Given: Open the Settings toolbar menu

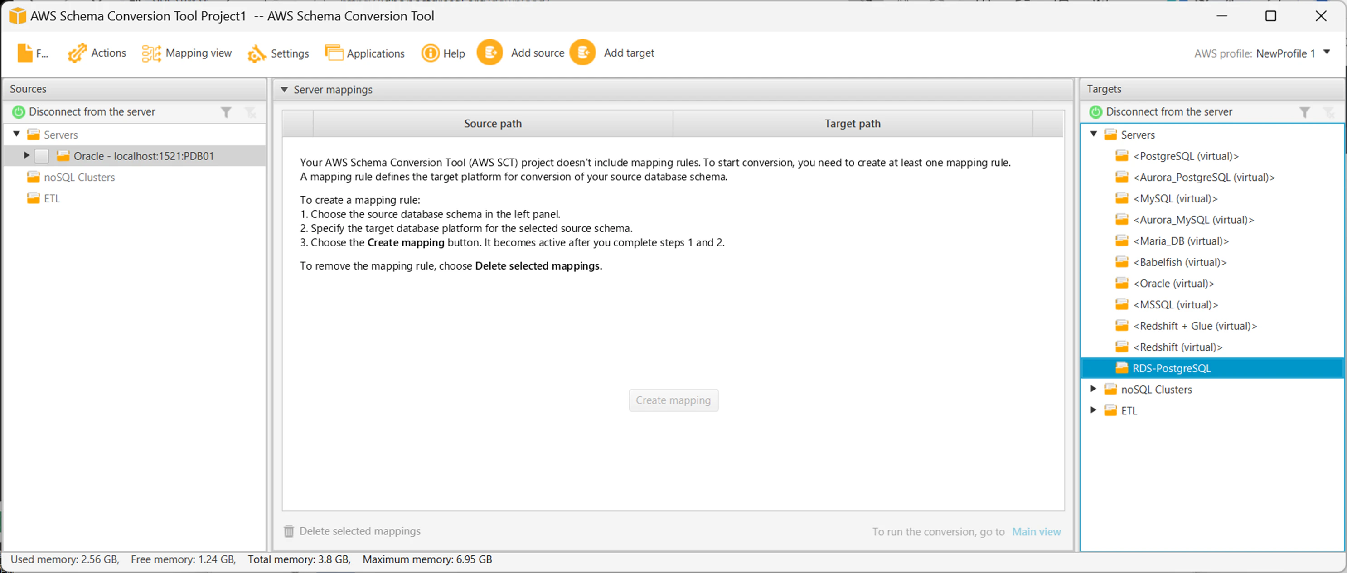Looking at the screenshot, I should [x=278, y=53].
